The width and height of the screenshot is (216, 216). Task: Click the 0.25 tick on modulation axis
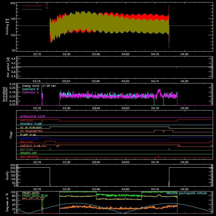click(x=12, y=84)
